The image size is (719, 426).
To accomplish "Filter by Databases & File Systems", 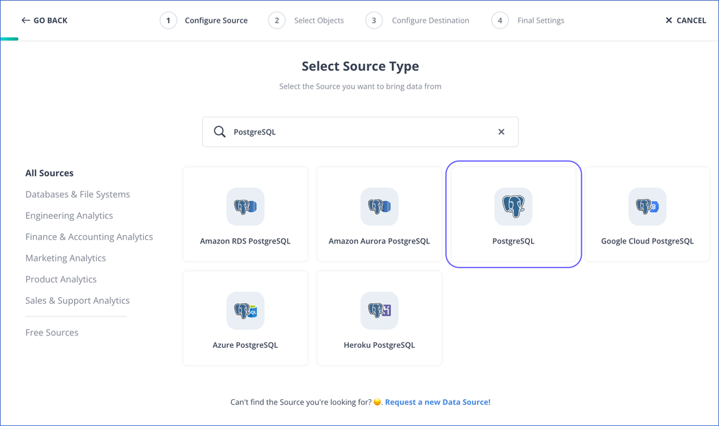I will [x=77, y=194].
